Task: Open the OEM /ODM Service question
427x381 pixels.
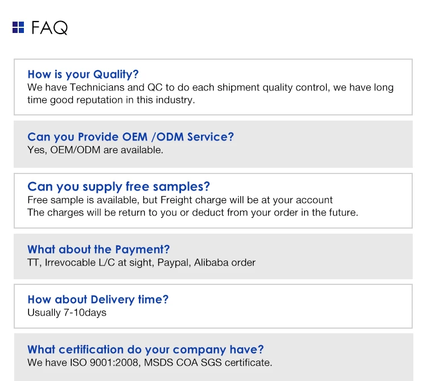Action: (x=130, y=136)
